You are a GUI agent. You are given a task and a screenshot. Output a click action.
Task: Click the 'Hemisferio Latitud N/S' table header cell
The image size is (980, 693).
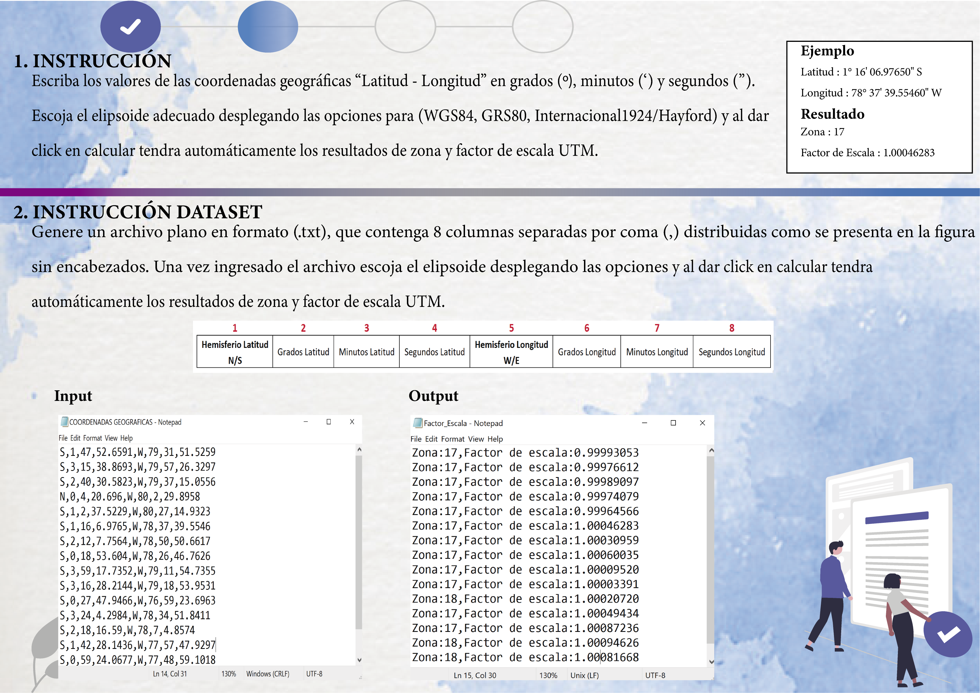235,352
